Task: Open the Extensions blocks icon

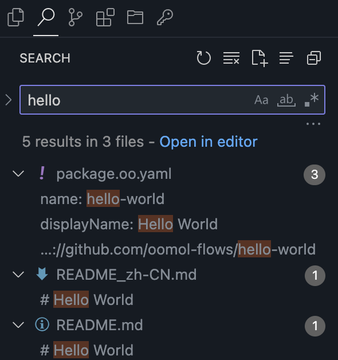Action: pos(105,17)
